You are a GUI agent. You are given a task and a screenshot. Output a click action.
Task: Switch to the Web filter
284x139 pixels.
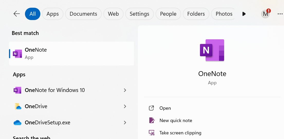pyautogui.click(x=113, y=14)
